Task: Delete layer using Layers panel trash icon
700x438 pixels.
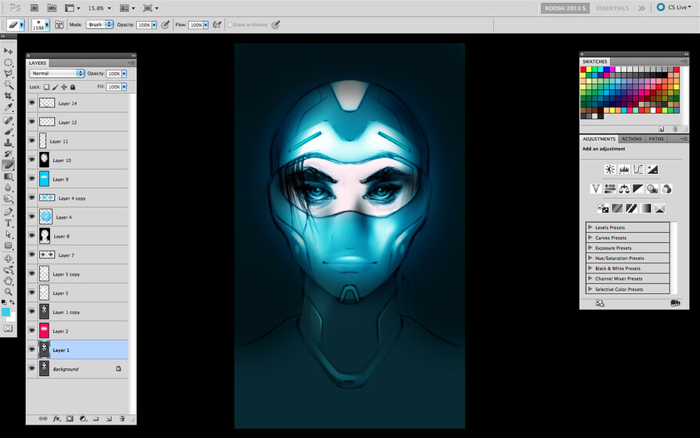Action: click(x=122, y=418)
